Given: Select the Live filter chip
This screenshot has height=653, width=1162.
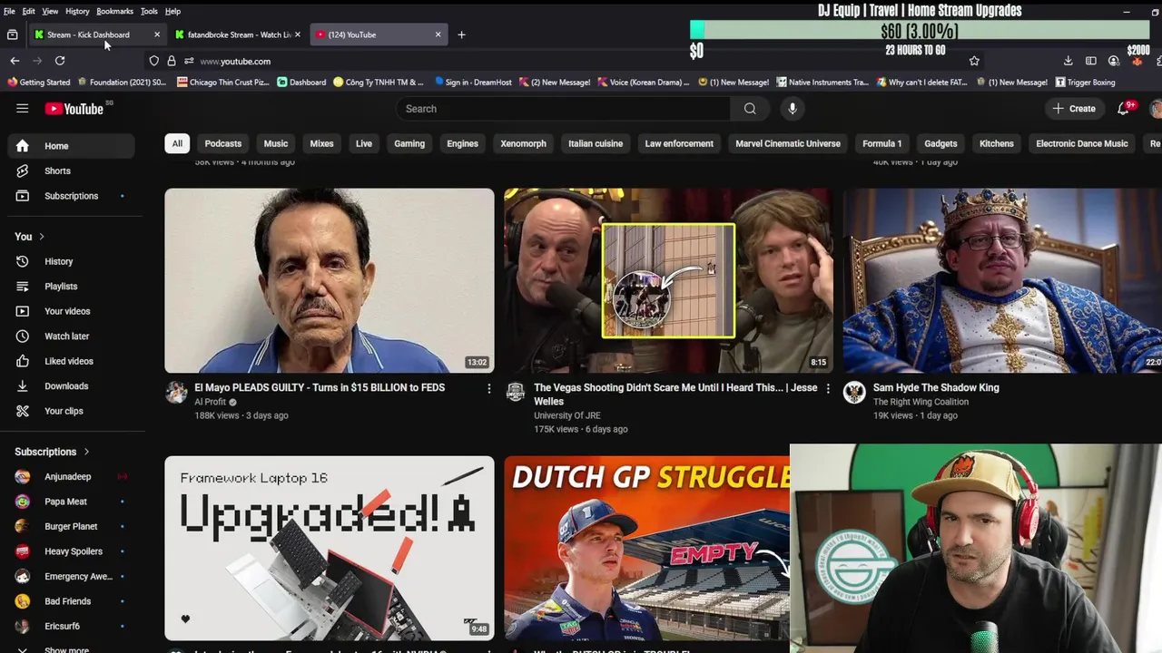Looking at the screenshot, I should pos(364,143).
